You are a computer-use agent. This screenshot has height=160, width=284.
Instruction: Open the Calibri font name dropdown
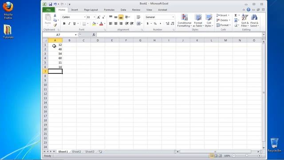pos(85,17)
